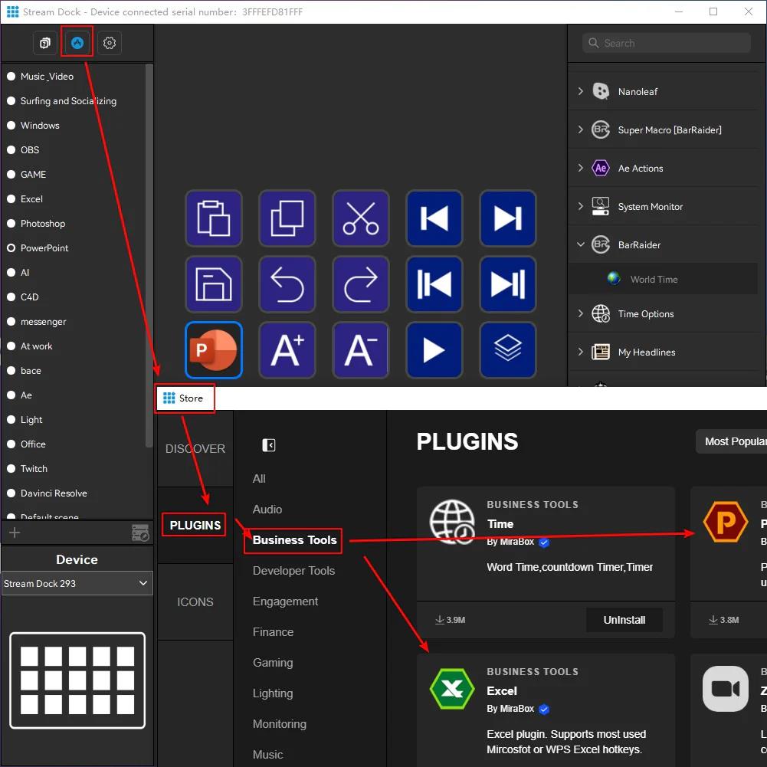Collapse the BarRaider plugin group
The height and width of the screenshot is (767, 767).
point(580,244)
